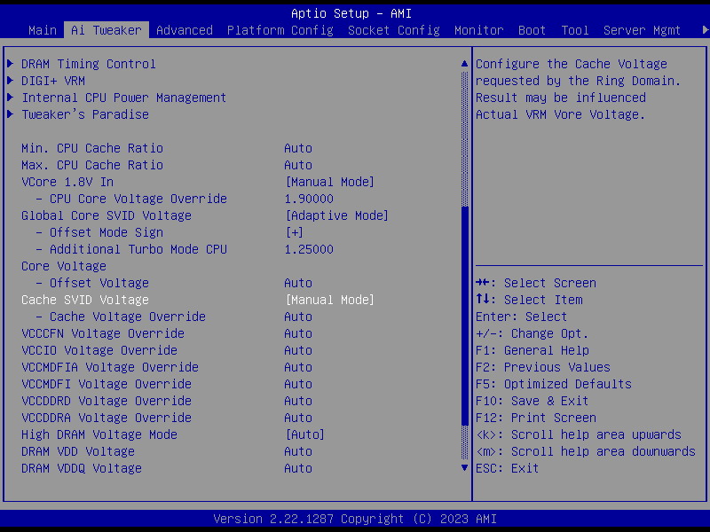Screen dimensions: 710x532
Task: Switch to the Main tab
Action: pyautogui.click(x=42, y=30)
